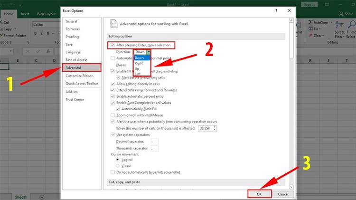Toggle Alert before overwriting cells
Screen dimensions: 356x200
tap(118, 78)
